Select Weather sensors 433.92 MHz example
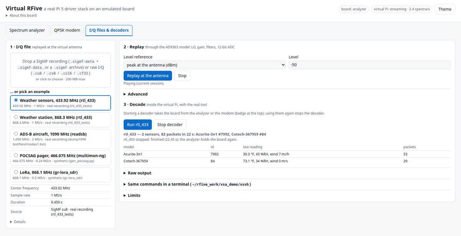Viewport: 461px width, 236px height. [x=61, y=103]
